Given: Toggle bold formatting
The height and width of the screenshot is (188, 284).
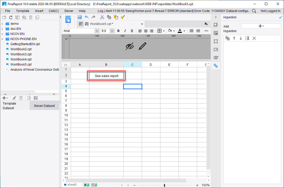Looking at the screenshot, I should tap(118, 31).
